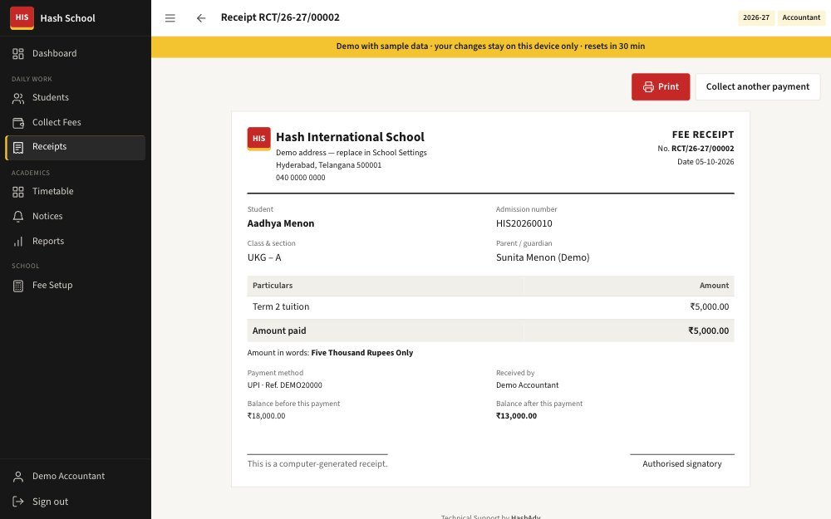Go to Collect Fees
This screenshot has width=831, height=519.
(x=76, y=122)
